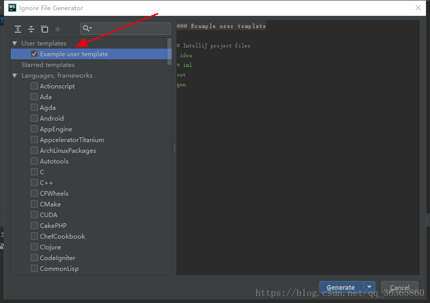The image size is (430, 303).
Task: Click the Generate button
Action: point(341,287)
